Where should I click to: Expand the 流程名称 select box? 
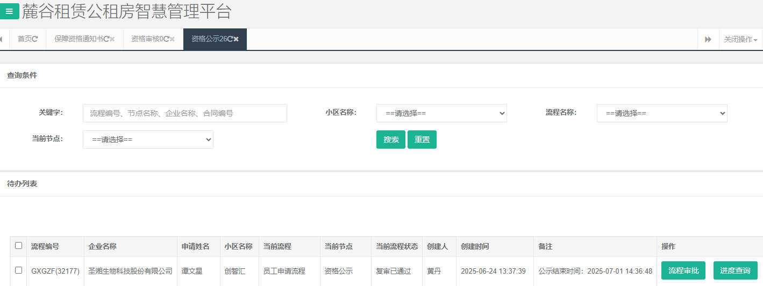point(661,113)
